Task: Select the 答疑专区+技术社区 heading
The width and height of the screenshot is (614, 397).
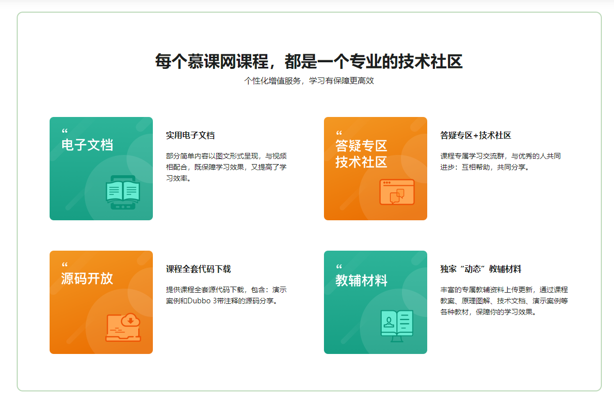Action: tap(476, 136)
